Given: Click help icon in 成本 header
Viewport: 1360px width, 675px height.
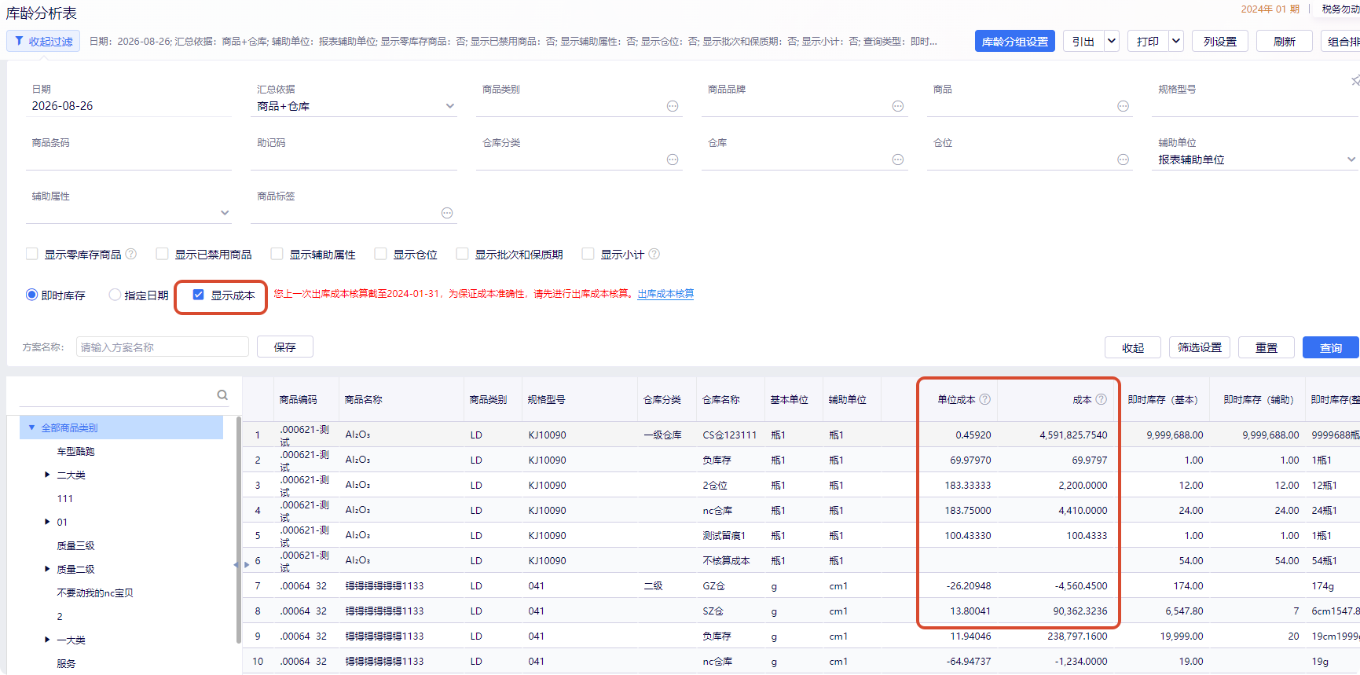Looking at the screenshot, I should pos(1102,399).
